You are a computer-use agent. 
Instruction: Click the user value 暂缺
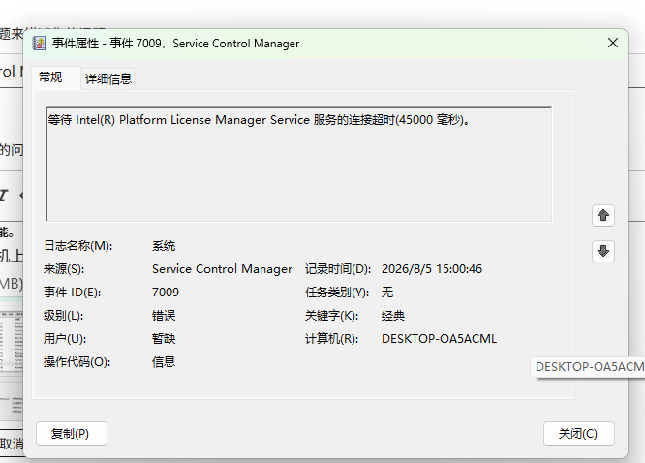pyautogui.click(x=164, y=339)
